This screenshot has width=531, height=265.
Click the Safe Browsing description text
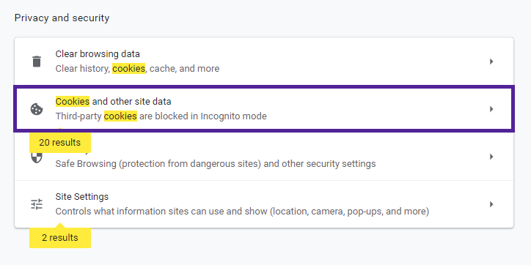click(x=216, y=164)
